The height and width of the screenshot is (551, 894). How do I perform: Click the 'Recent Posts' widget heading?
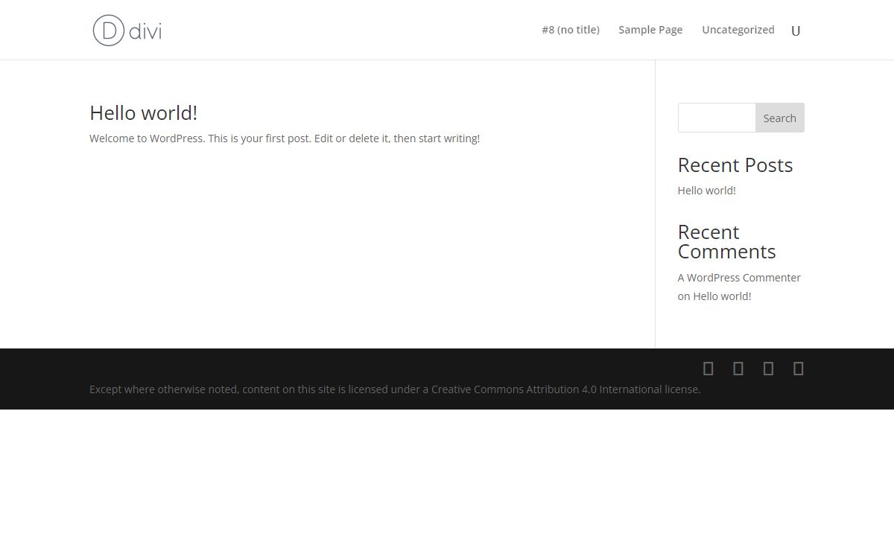click(735, 165)
